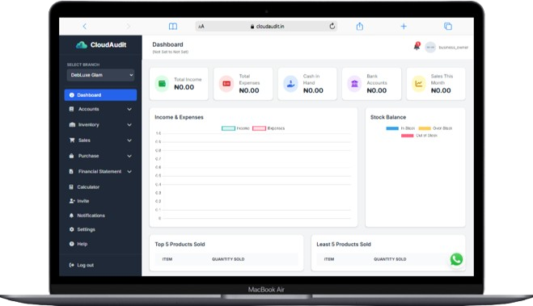Toggle the Out of Stock red legend swatch
Screen dimensions: 533x306
click(407, 136)
